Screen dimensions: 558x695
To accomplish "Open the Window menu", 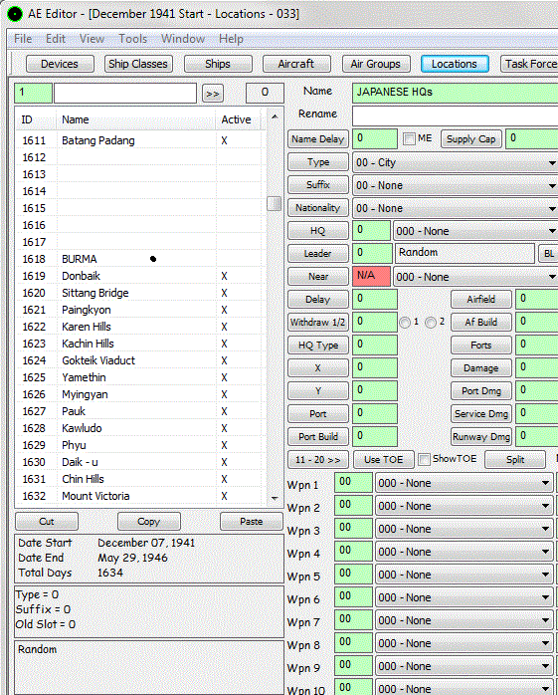I will click(x=183, y=39).
